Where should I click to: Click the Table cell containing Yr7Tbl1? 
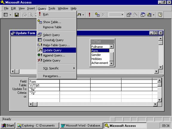tap(44, 85)
